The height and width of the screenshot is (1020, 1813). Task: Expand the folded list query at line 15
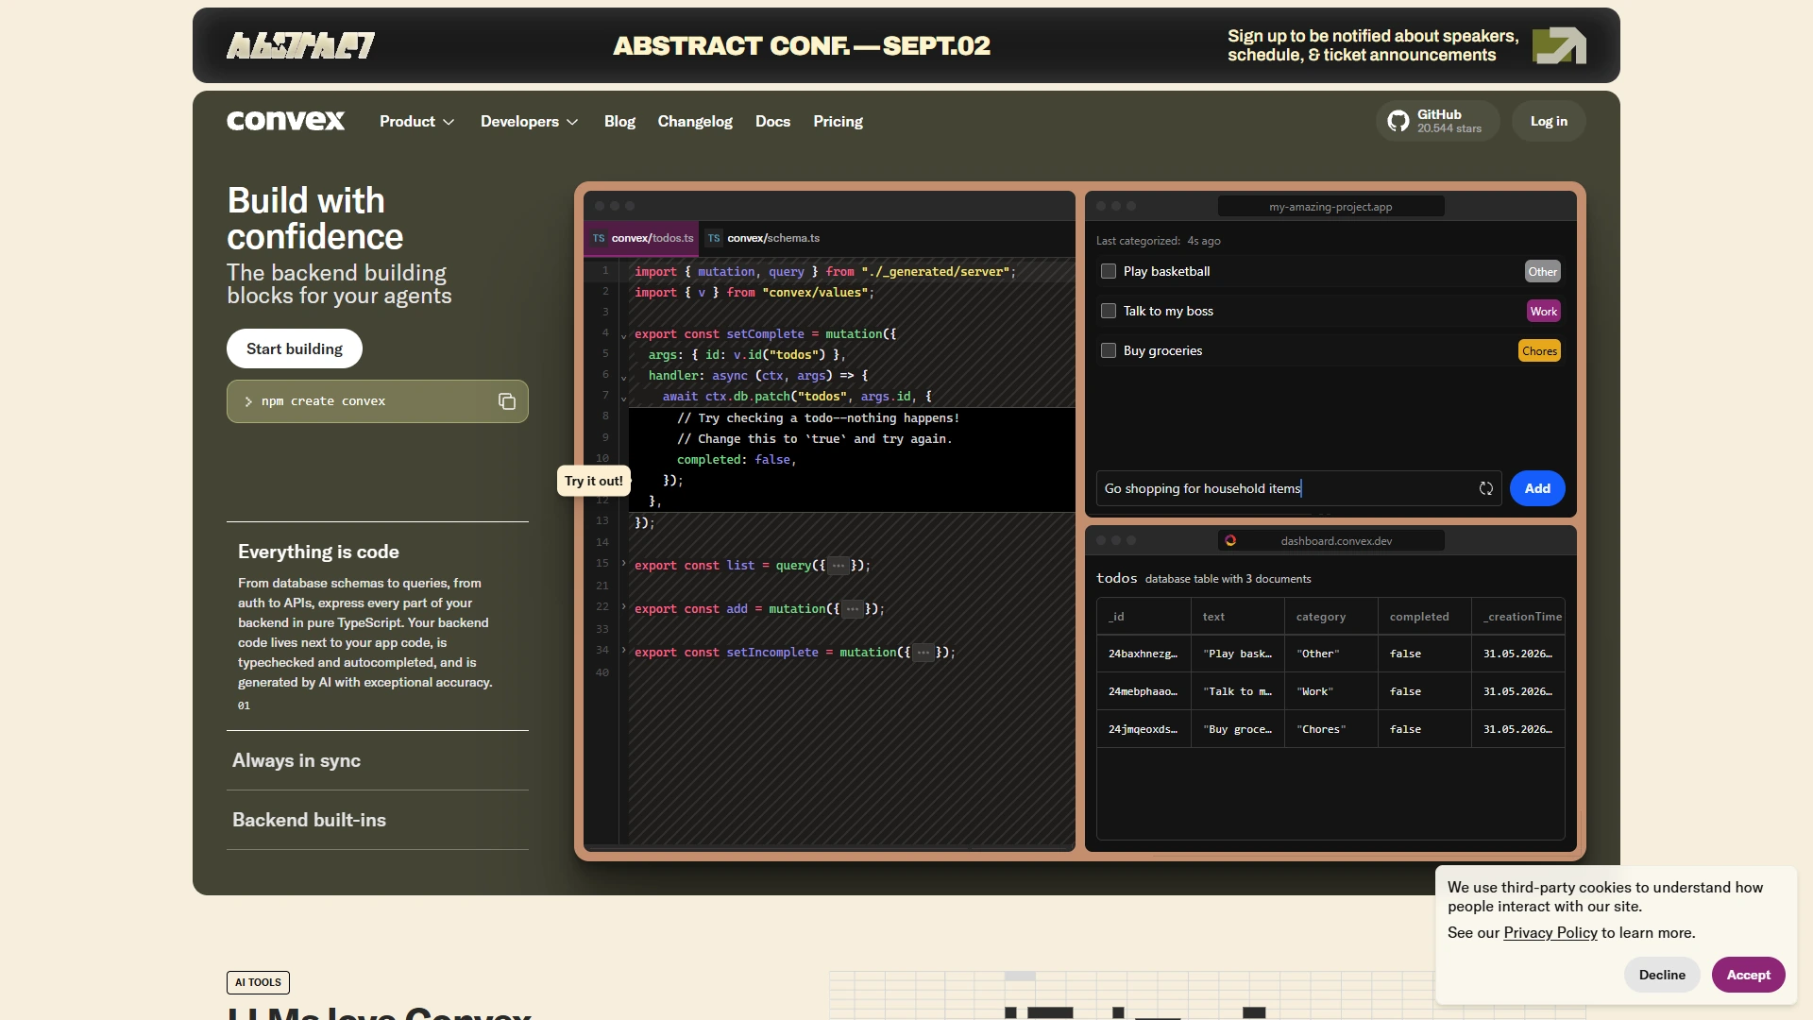coord(623,564)
